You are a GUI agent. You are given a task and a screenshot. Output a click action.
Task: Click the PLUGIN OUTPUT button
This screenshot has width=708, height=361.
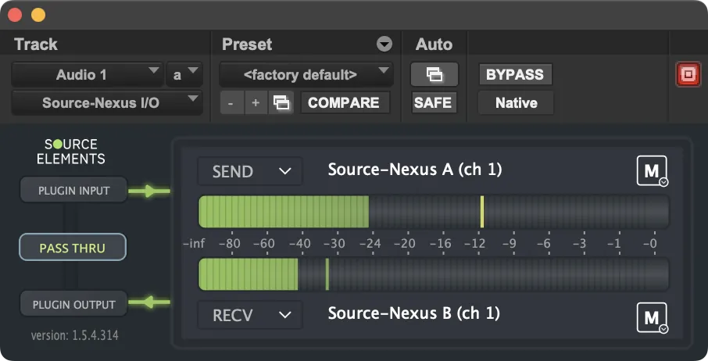pyautogui.click(x=74, y=304)
